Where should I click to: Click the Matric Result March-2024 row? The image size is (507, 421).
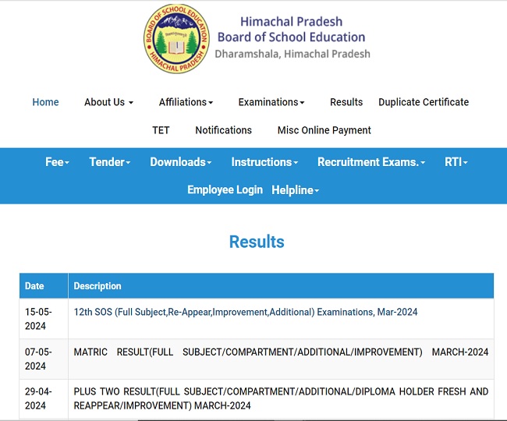pyautogui.click(x=281, y=352)
